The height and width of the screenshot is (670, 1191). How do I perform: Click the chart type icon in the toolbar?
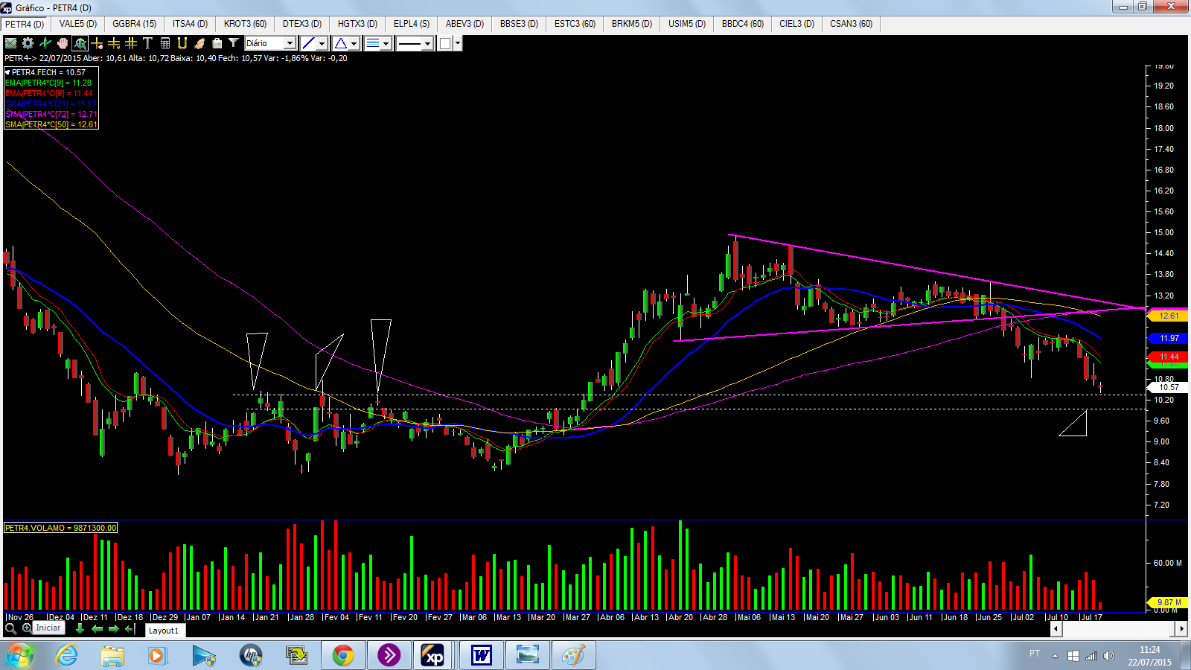[x=11, y=43]
